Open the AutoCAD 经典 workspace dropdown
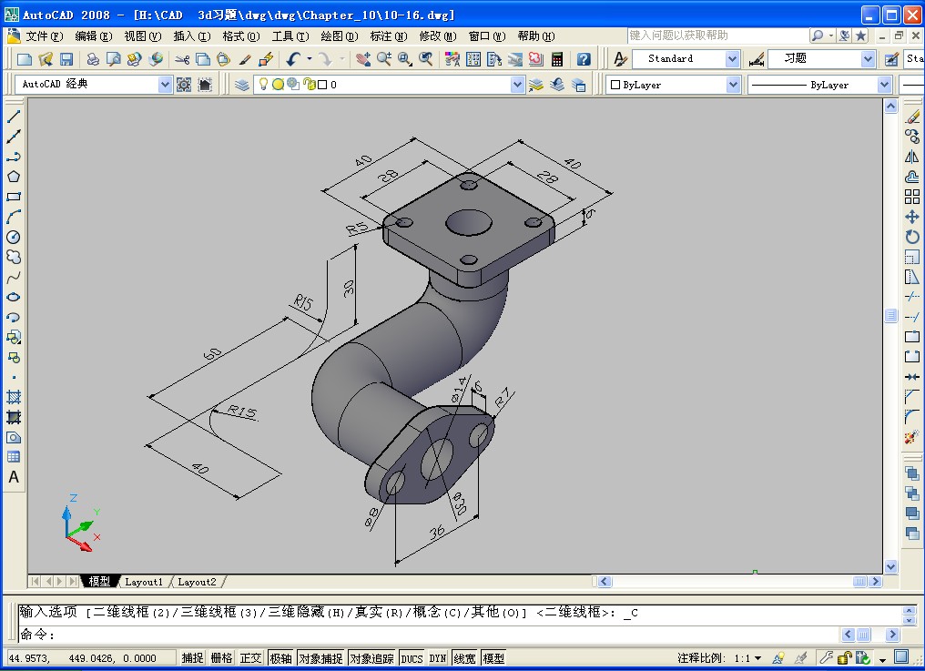The width and height of the screenshot is (925, 671). pos(165,85)
